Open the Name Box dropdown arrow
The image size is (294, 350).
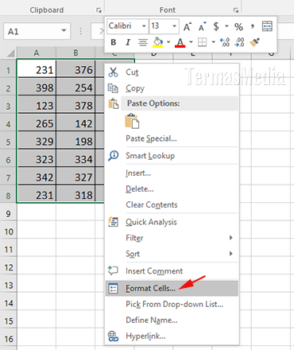(64, 31)
